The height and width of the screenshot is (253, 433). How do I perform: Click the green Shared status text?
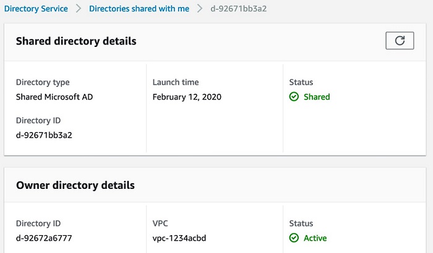317,97
